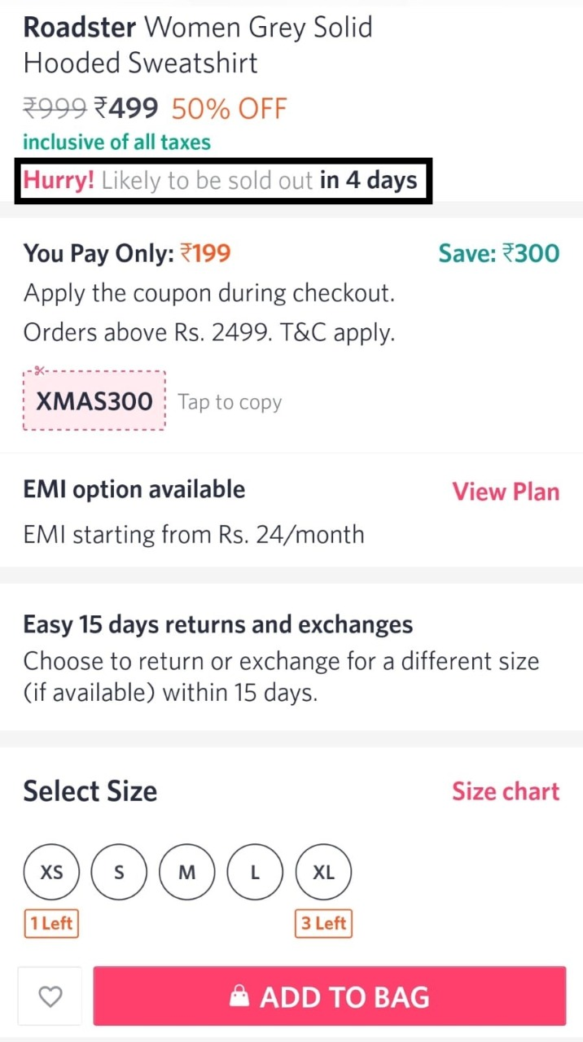Screen dimensions: 583x1042
Task: Tap the '3 Left' badge under XL
Action: click(x=323, y=923)
